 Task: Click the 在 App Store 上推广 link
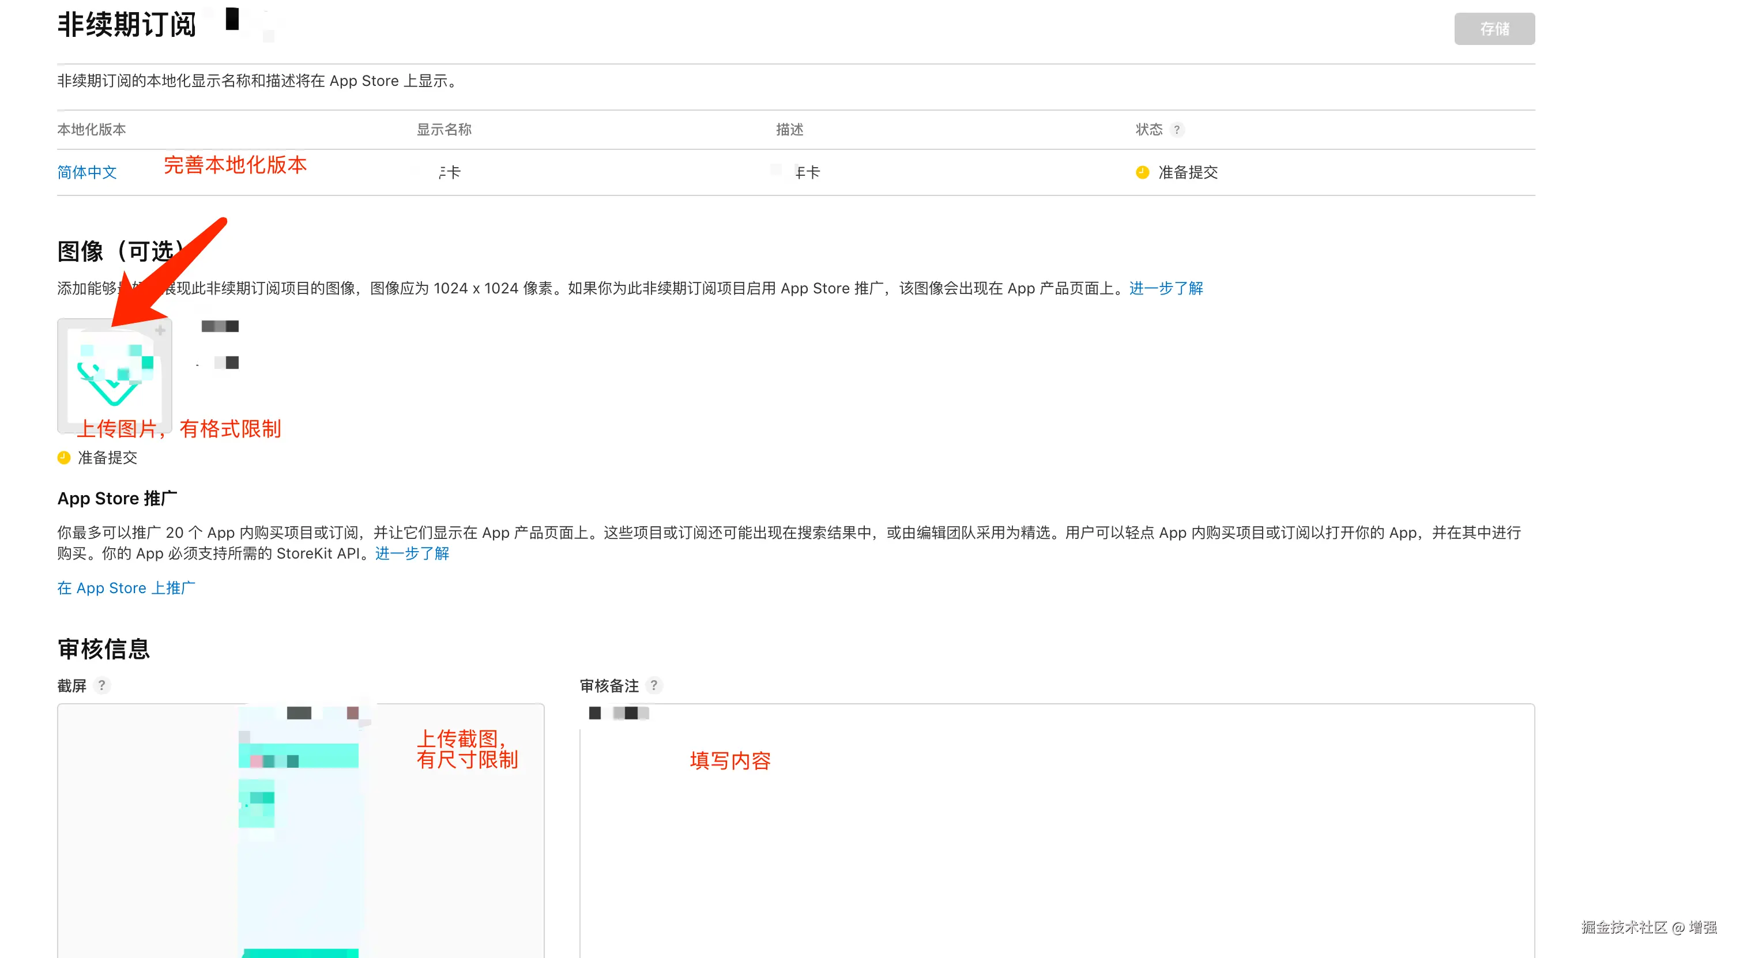(126, 588)
